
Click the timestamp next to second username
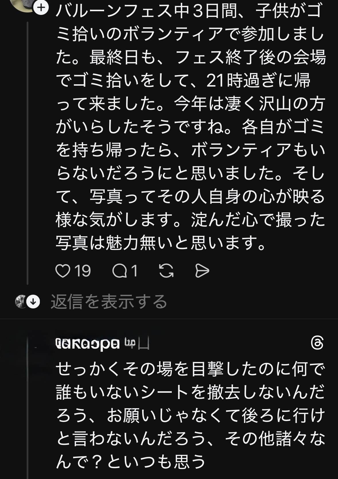pos(138,343)
